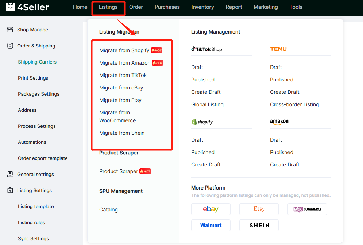363x245 pixels.
Task: Open the Marketing menu
Action: point(266,7)
